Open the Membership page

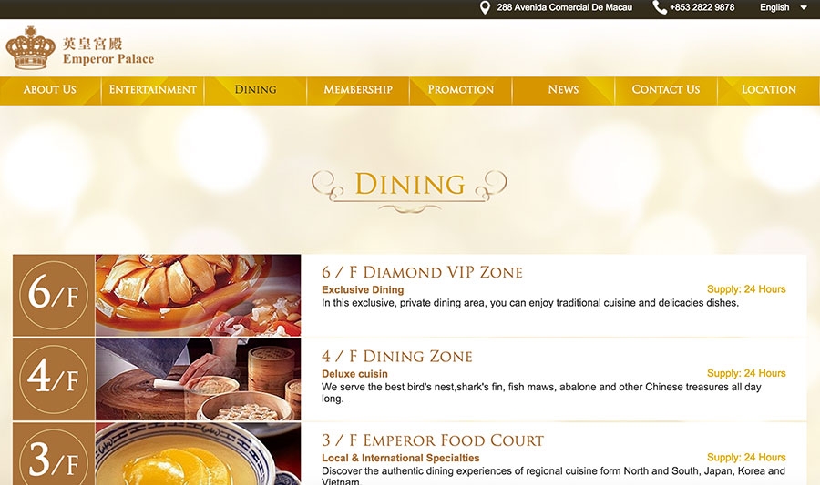pyautogui.click(x=358, y=90)
